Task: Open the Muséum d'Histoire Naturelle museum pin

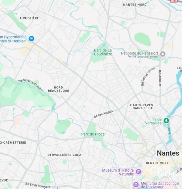Action: coord(139,172)
